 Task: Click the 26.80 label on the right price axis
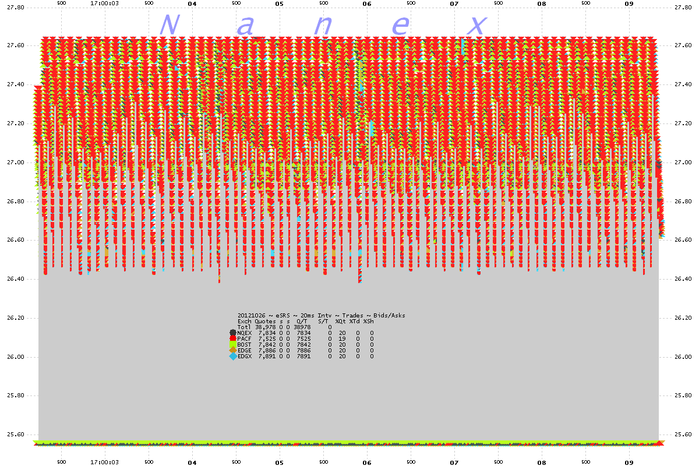point(683,202)
